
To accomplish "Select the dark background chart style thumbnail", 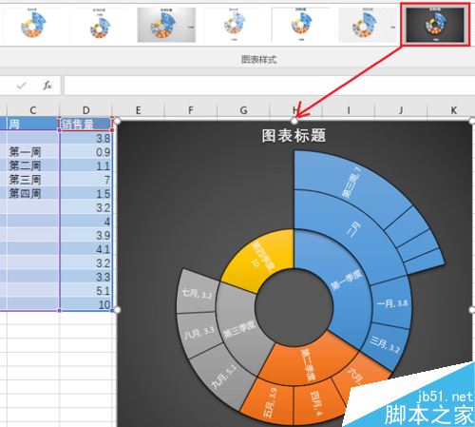I will (435, 26).
